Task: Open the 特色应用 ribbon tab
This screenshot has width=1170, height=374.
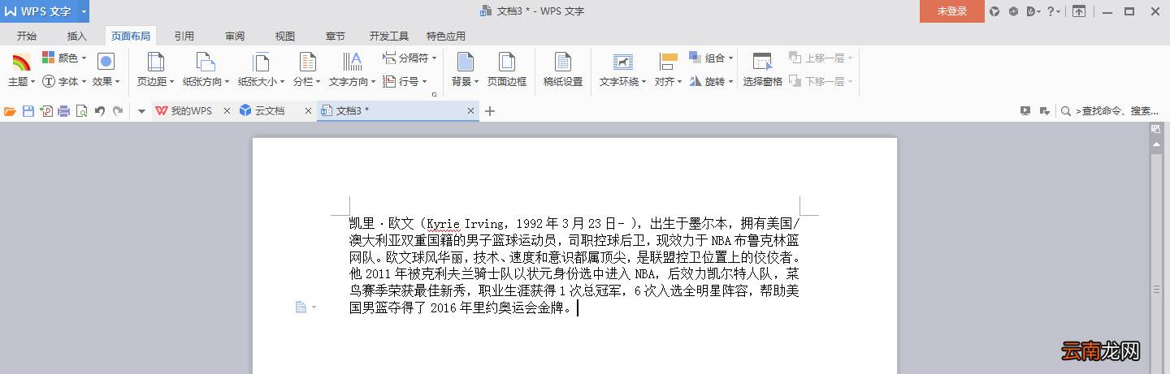Action: click(x=446, y=37)
